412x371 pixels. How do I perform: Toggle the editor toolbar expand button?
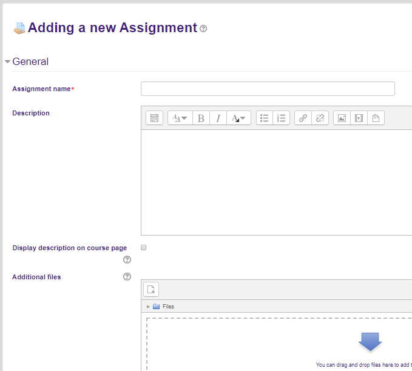[x=154, y=118]
